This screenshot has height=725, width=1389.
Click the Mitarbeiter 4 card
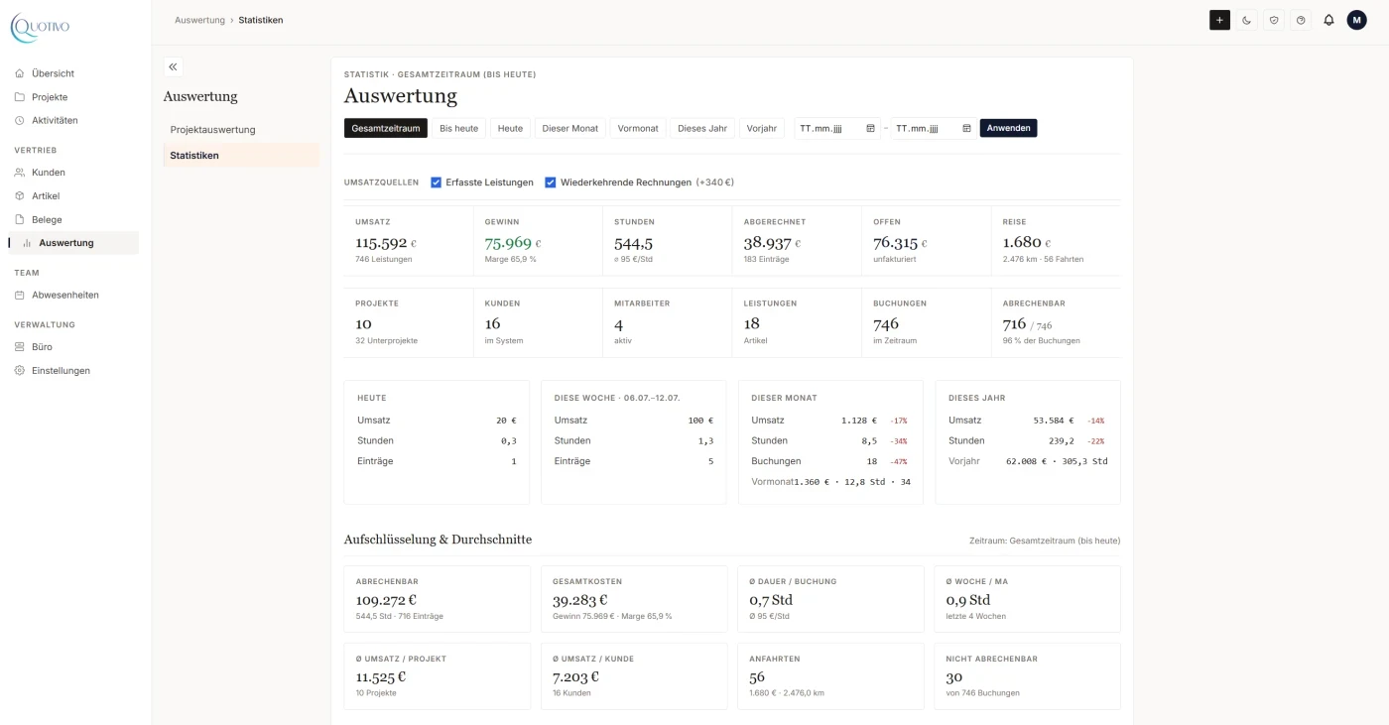point(667,322)
